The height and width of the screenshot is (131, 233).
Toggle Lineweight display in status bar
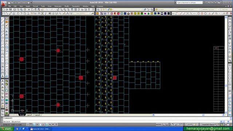click(x=53, y=124)
